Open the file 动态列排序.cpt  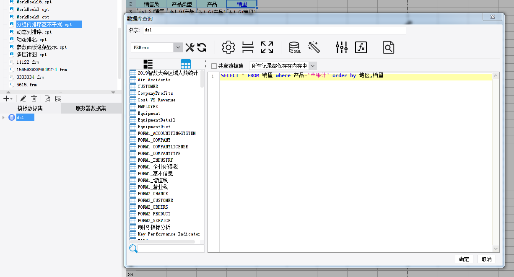pos(34,32)
